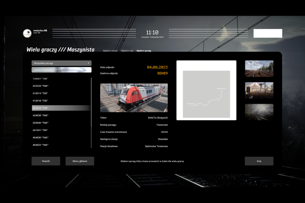The image size is (305, 203).
Task: Open the 'Wszystkie pociągi' dropdown arrow
Action: coord(88,63)
